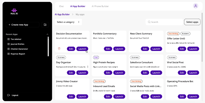Click the magnifier icon in Search
Viewport: 205px width, 103px height.
pos(149,22)
